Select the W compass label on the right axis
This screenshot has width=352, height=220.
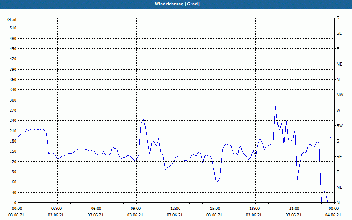(x=338, y=110)
